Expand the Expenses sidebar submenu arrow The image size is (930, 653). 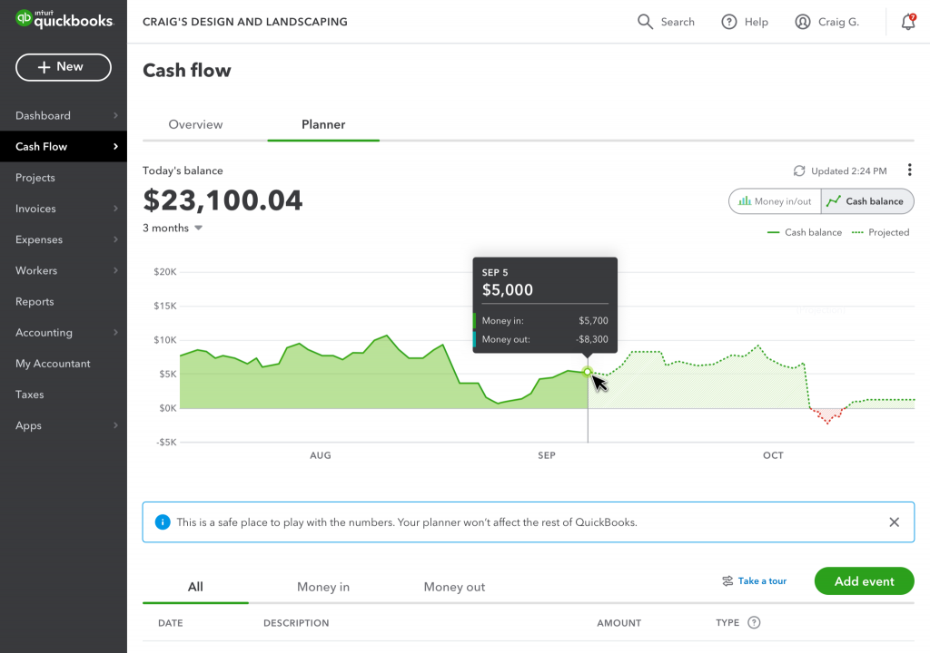(115, 239)
